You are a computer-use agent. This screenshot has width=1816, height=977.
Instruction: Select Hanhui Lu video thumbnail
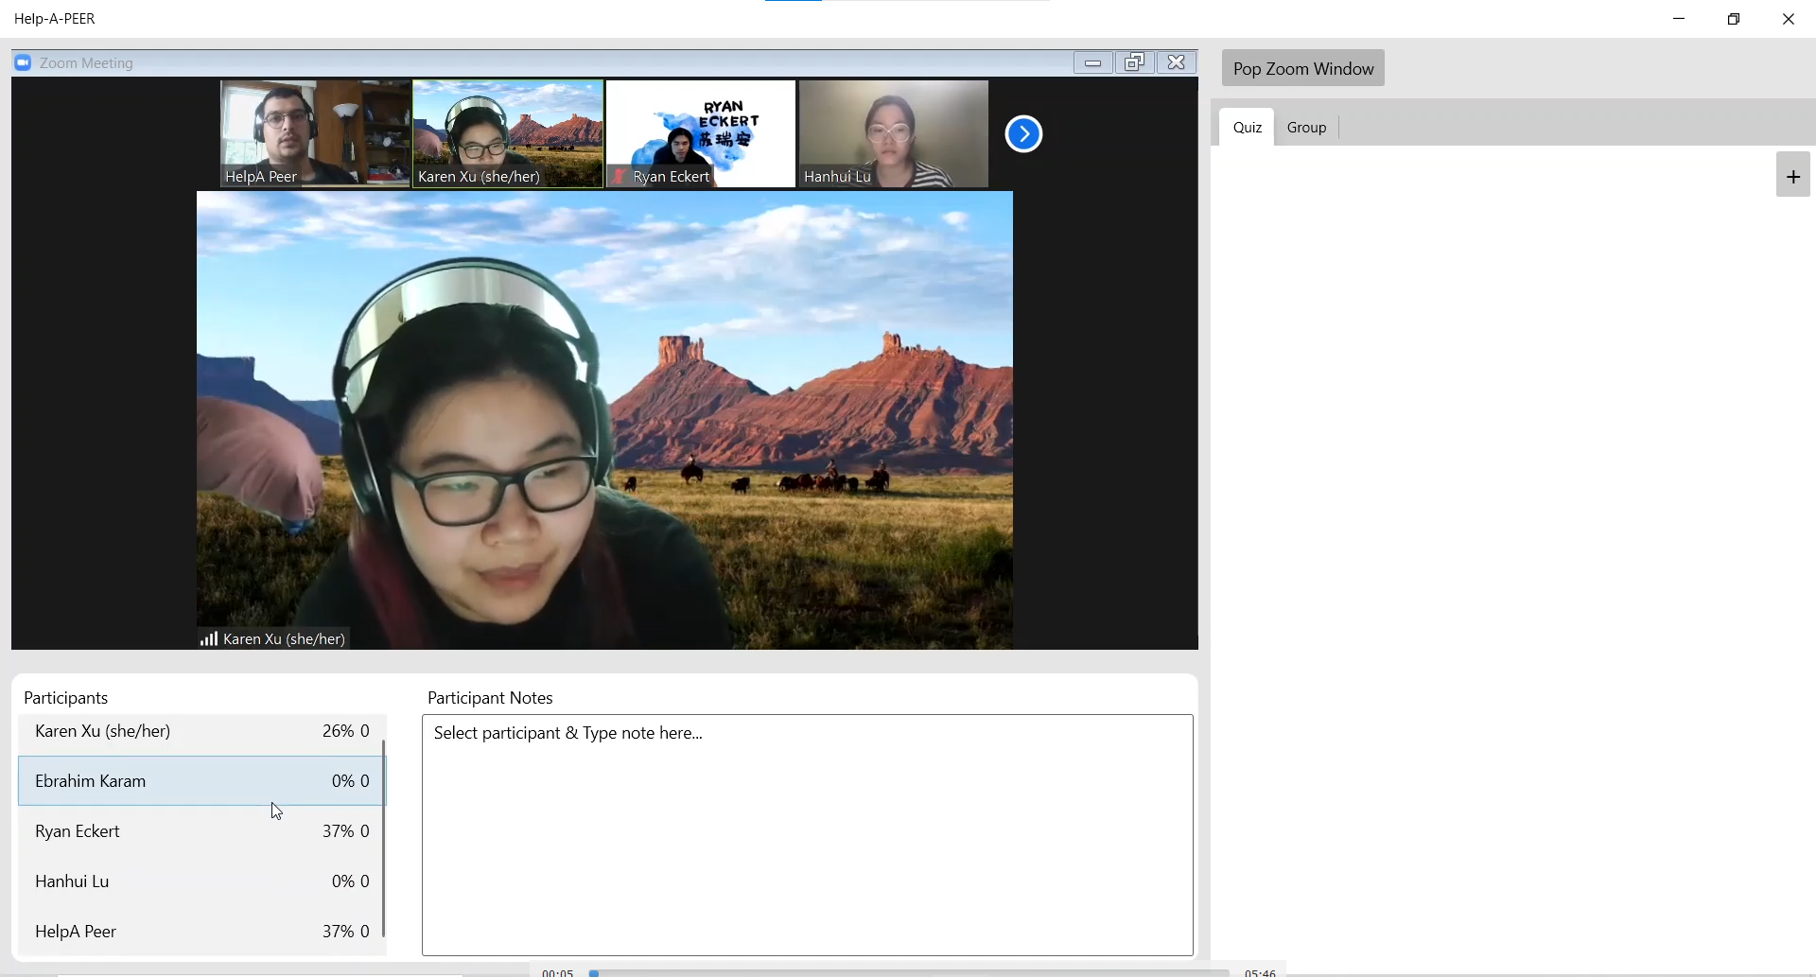(x=894, y=133)
